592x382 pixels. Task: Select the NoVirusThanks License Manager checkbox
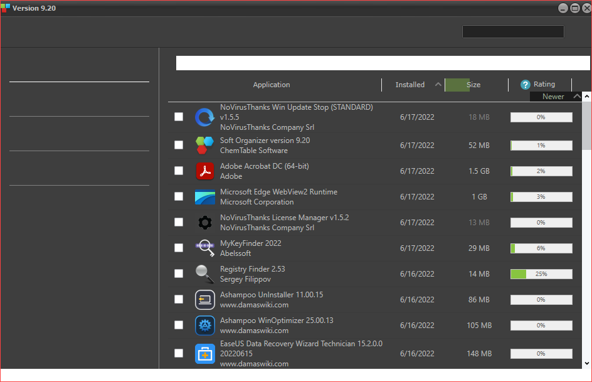(179, 222)
